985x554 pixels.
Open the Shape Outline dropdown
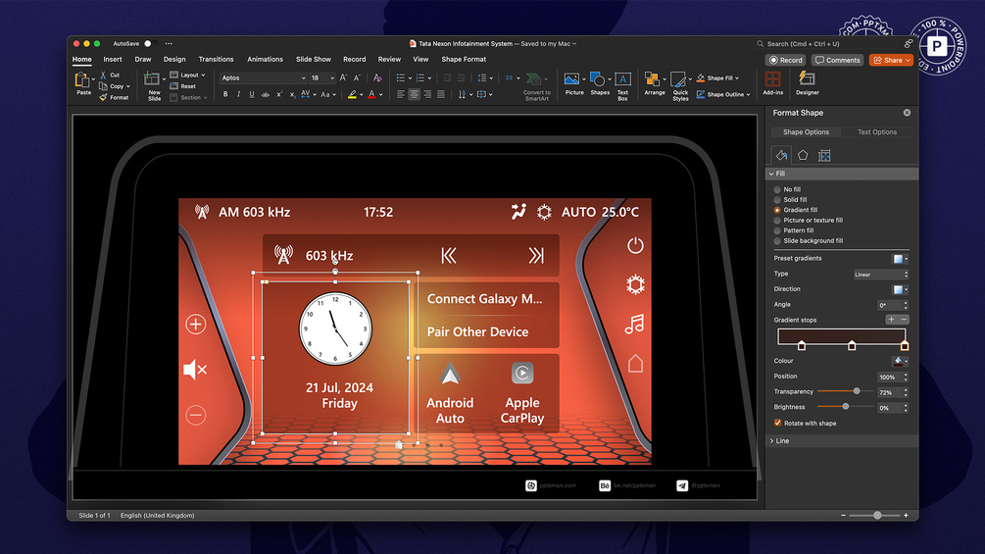click(x=723, y=94)
